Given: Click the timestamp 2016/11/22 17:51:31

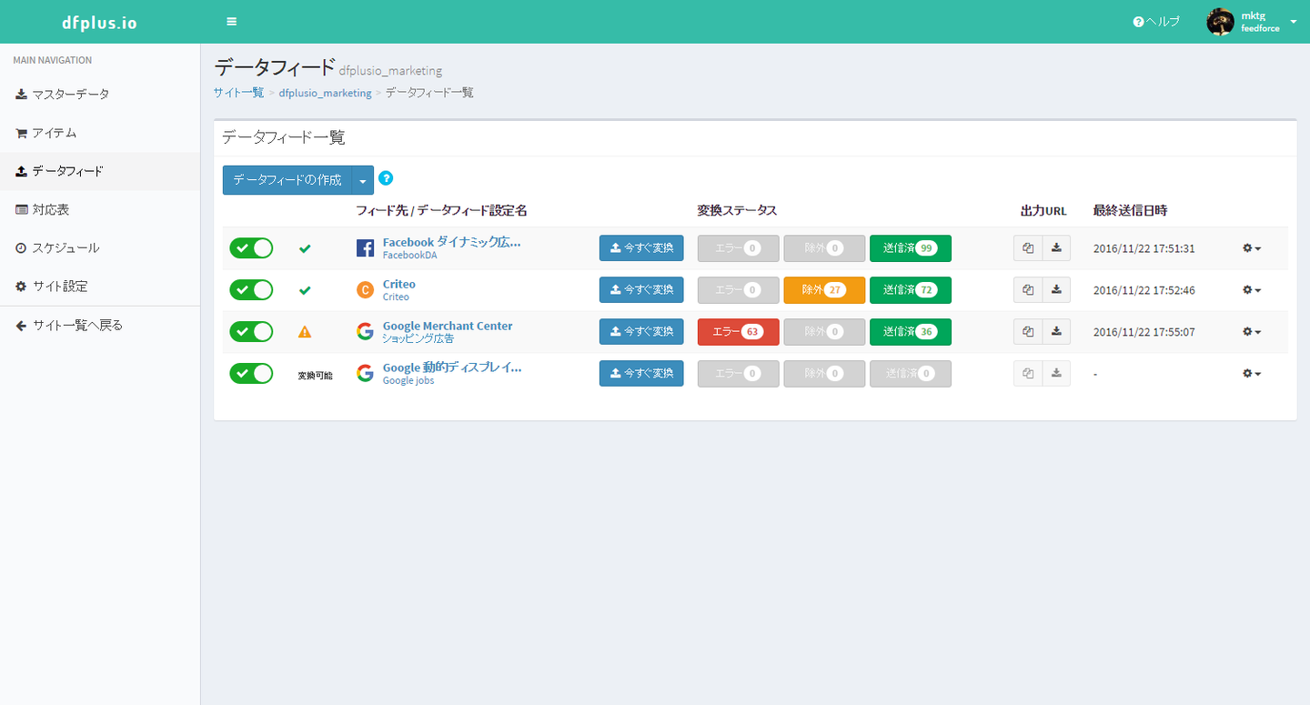Looking at the screenshot, I should (x=1144, y=248).
